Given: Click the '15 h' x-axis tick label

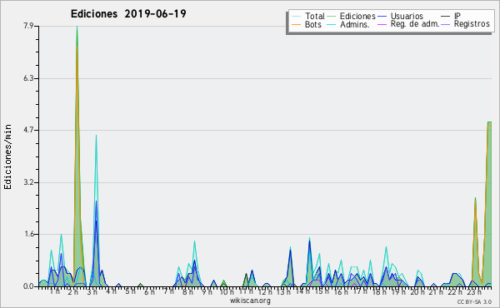Looking at the screenshot, I should click(322, 291).
